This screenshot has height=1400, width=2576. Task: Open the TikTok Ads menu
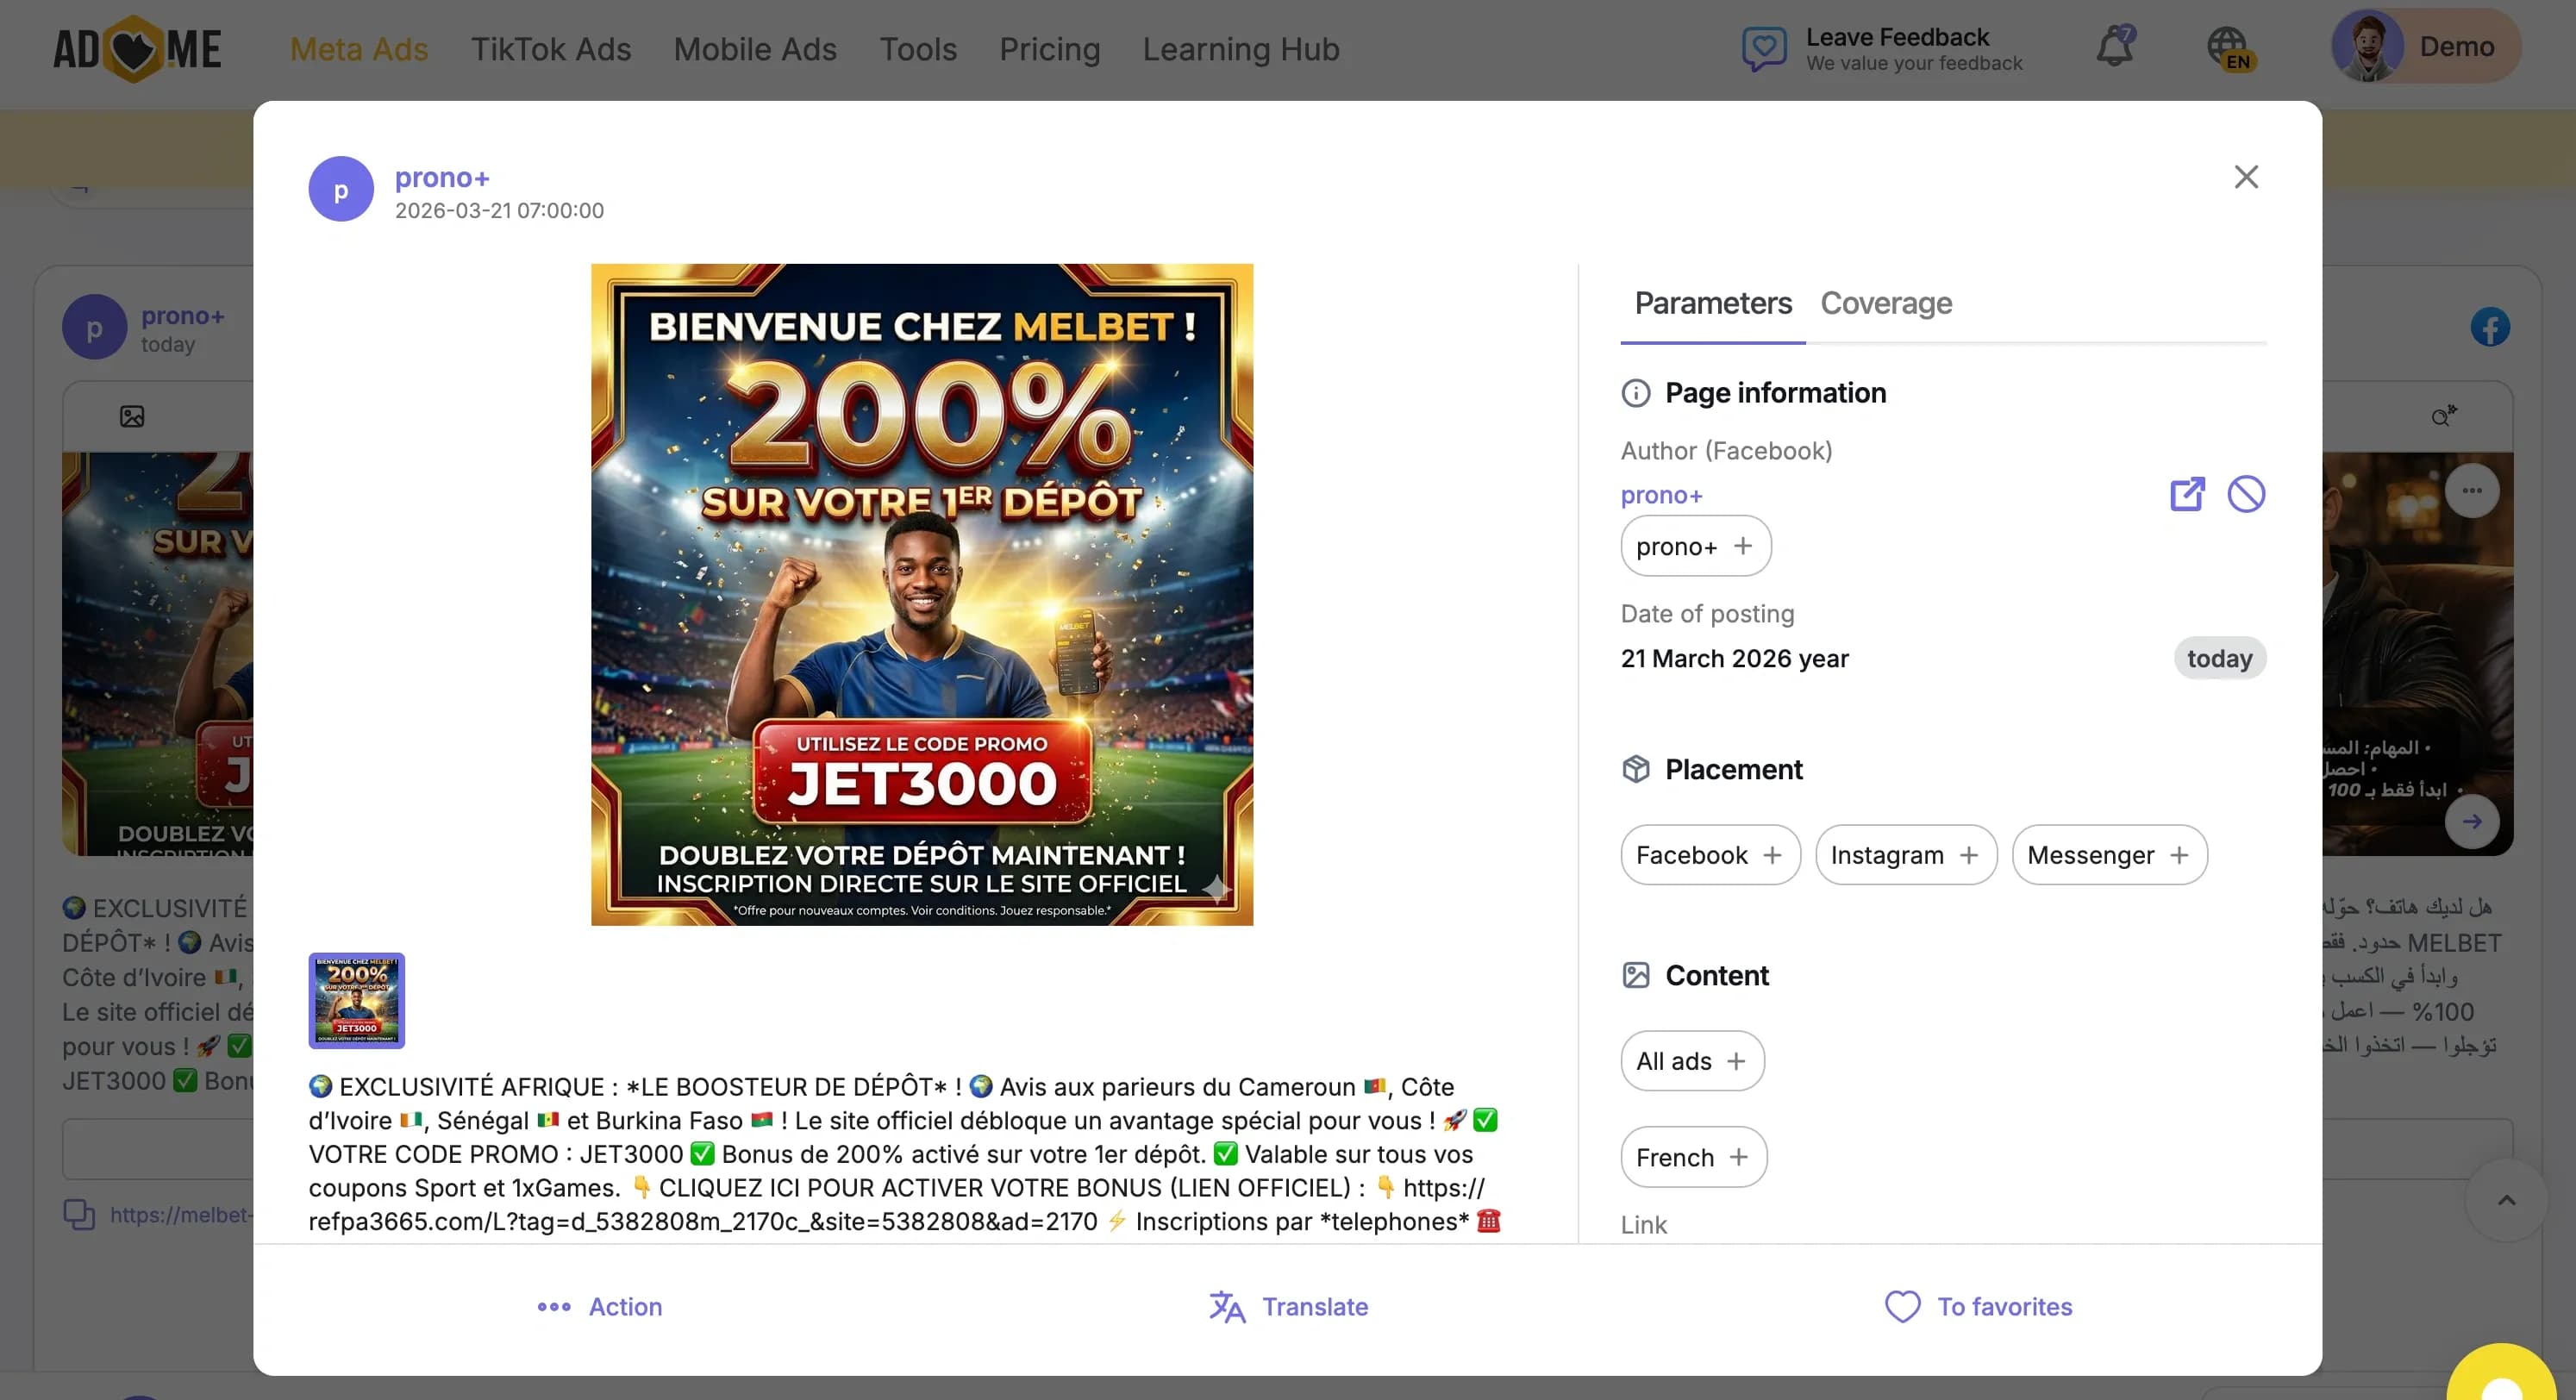tap(551, 49)
